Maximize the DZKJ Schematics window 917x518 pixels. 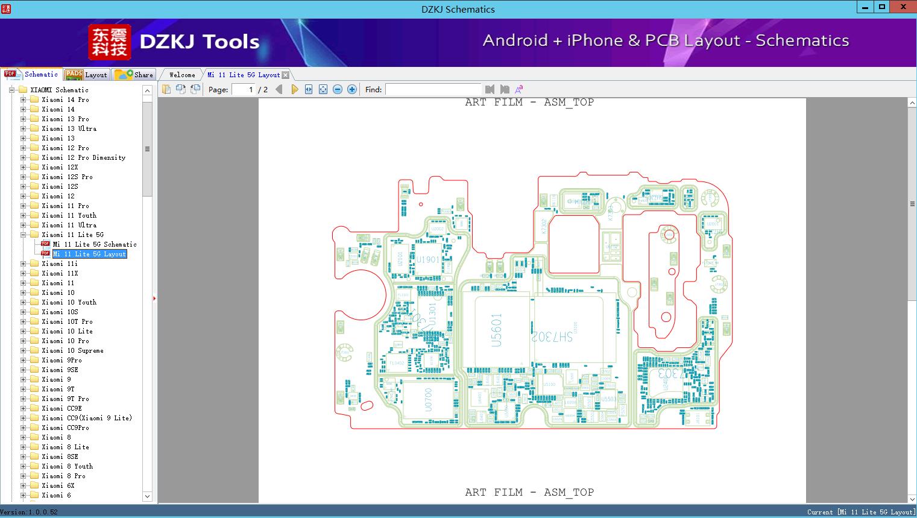tap(882, 7)
